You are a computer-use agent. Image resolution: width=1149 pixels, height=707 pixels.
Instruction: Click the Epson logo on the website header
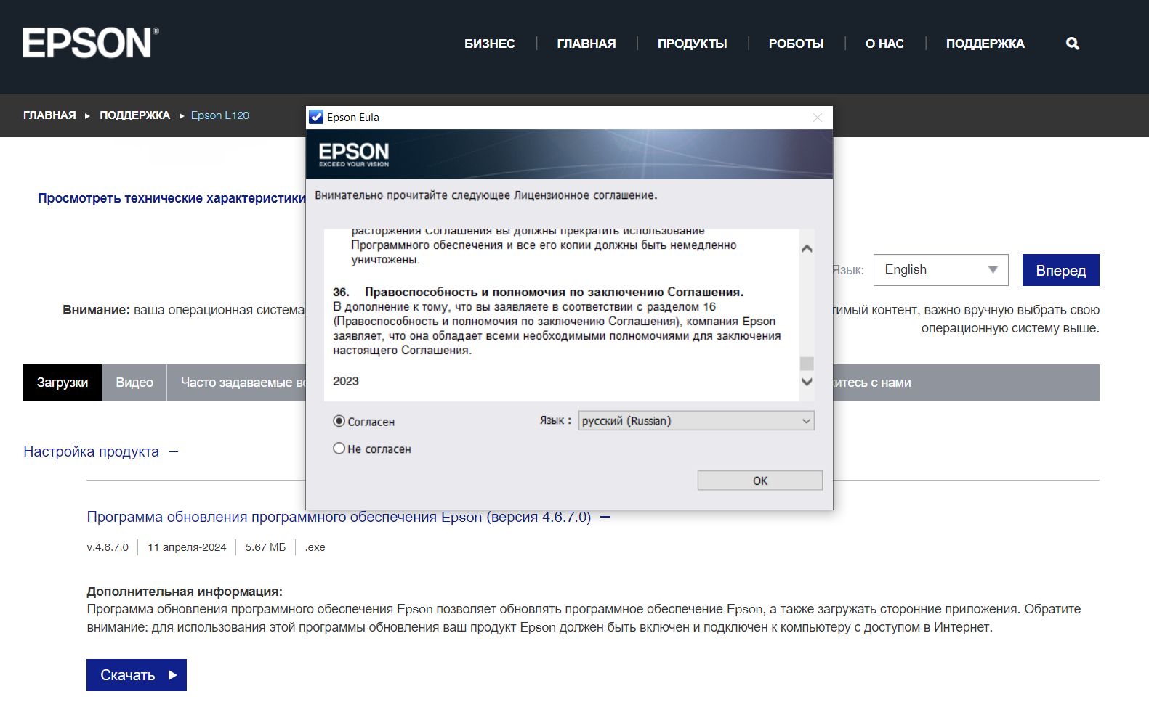click(x=90, y=43)
